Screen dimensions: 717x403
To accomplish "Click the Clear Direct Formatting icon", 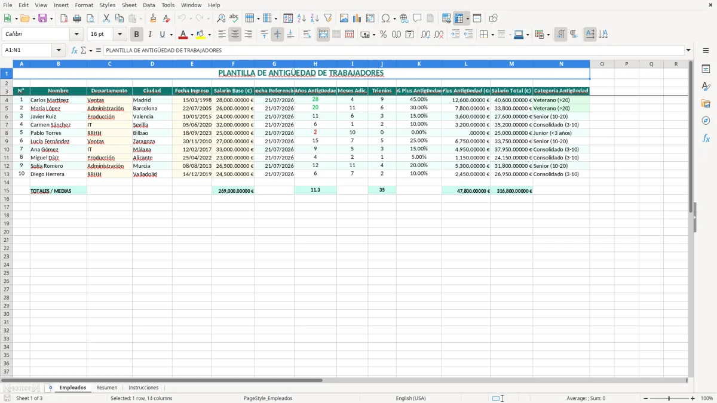I will coord(167,19).
